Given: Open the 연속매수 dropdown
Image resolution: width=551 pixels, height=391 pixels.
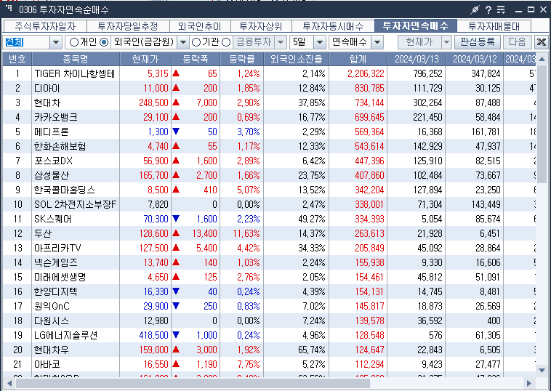Looking at the screenshot, I should point(377,42).
